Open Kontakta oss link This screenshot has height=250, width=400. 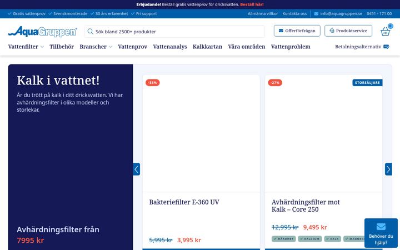[x=294, y=14]
